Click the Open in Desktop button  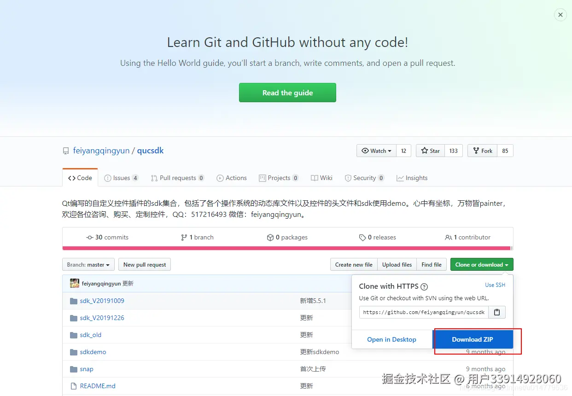(391, 339)
